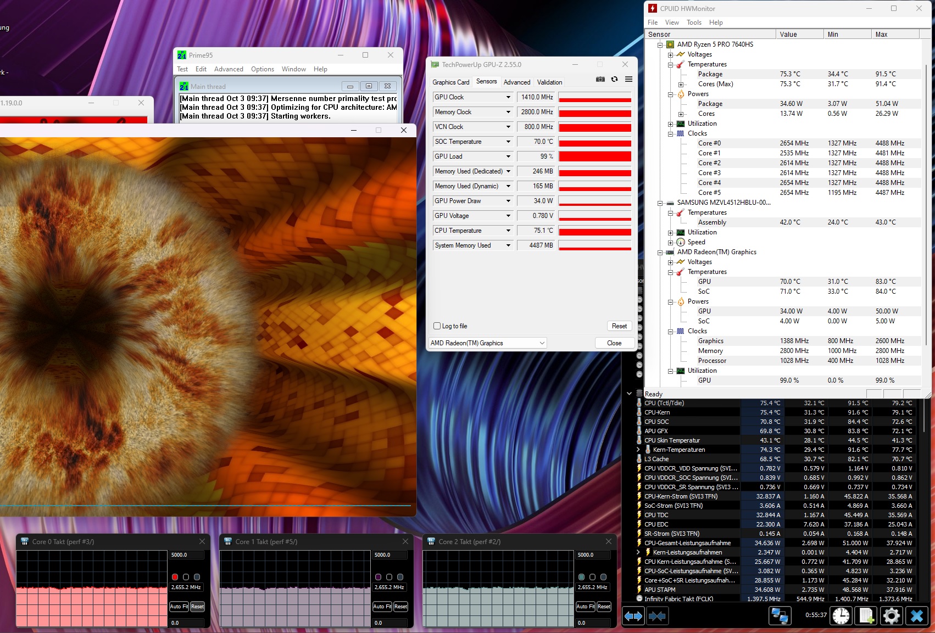Toggle the hollow middle circle in Core 0 Takt
The width and height of the screenshot is (935, 633).
coord(186,577)
